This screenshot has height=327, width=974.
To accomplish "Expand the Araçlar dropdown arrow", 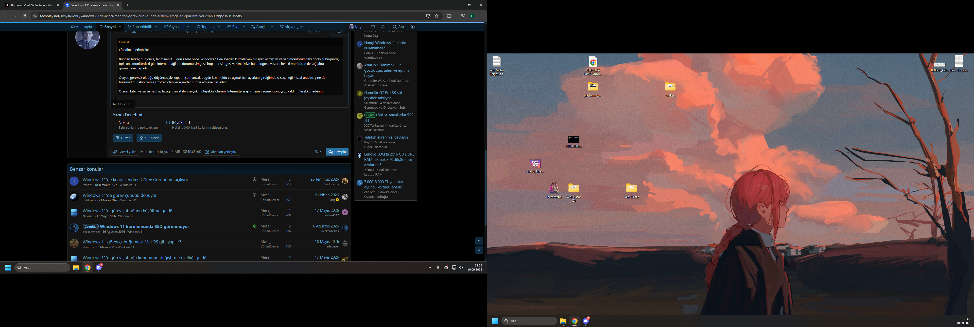I will [x=272, y=27].
